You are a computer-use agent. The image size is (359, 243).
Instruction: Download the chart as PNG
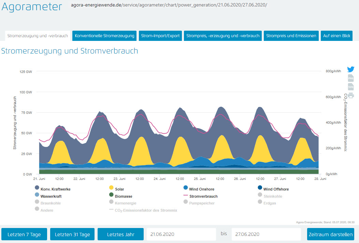350,78
